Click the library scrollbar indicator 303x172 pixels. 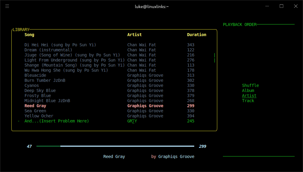[x=215, y=58]
